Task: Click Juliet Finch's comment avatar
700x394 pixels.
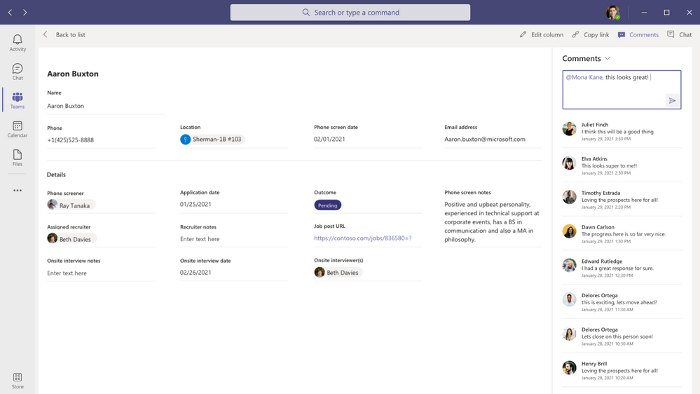Action: 569,129
